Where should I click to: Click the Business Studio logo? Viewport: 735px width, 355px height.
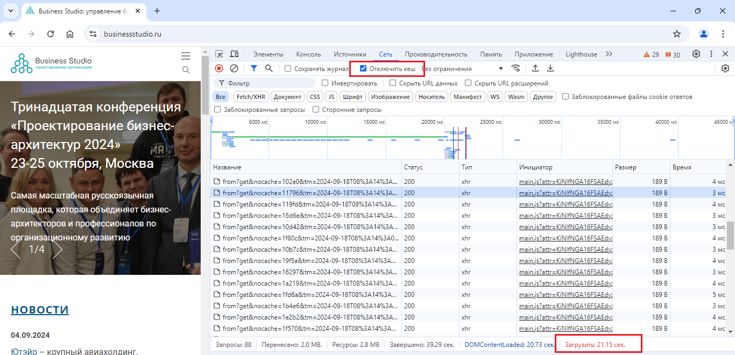51,63
